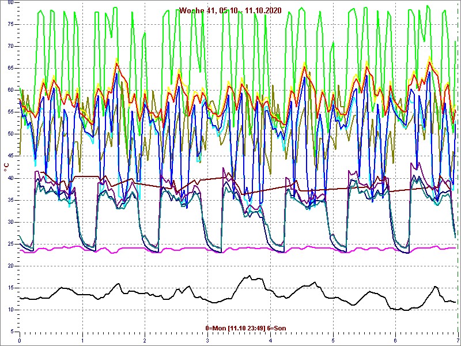Select the "65" temperature axis label

point(10,68)
